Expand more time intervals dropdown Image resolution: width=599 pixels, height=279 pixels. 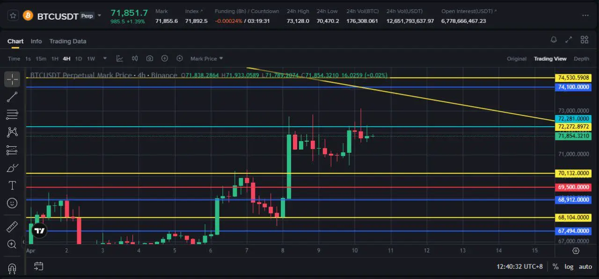(x=105, y=58)
